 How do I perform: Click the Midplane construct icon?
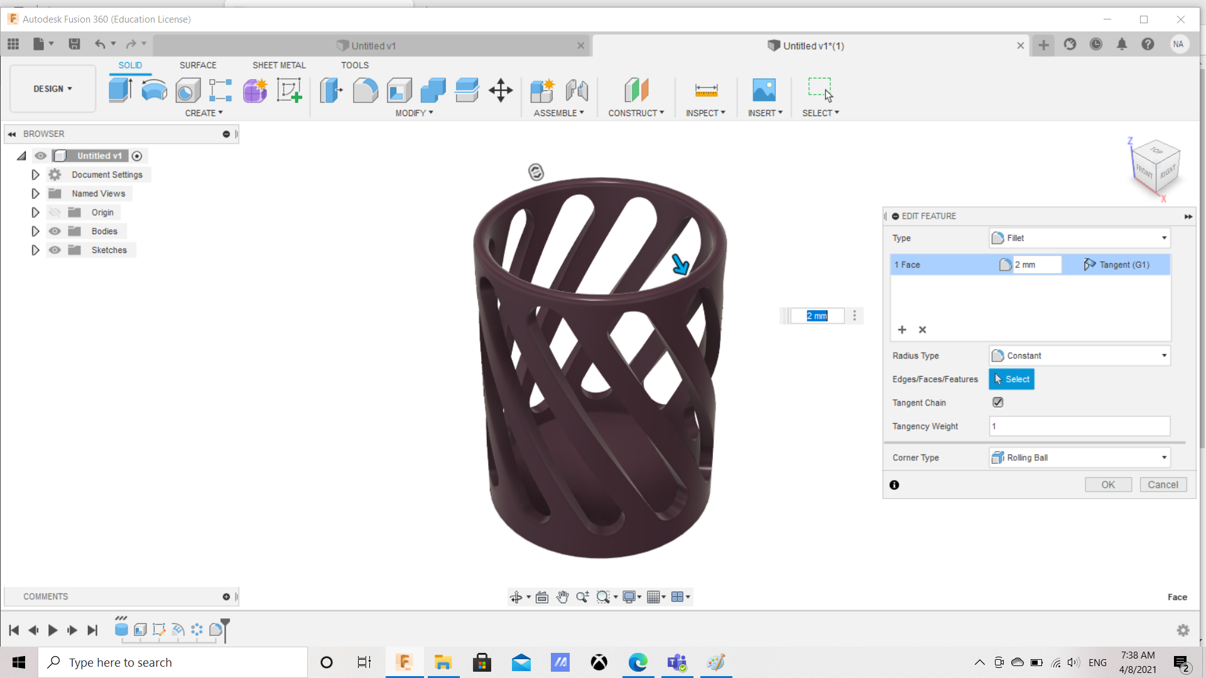click(x=636, y=90)
